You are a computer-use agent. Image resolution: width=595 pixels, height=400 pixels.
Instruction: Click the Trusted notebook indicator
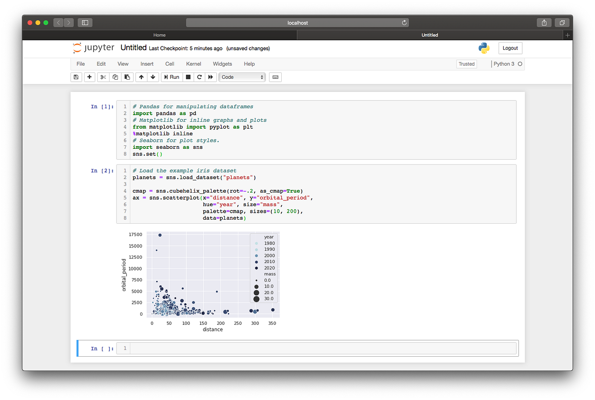(x=467, y=64)
